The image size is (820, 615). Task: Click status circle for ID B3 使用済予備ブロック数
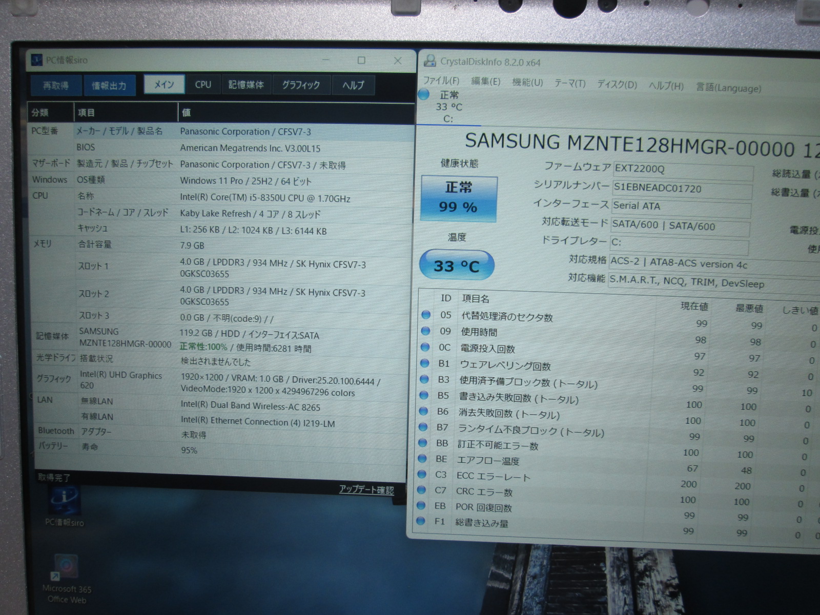tap(424, 379)
